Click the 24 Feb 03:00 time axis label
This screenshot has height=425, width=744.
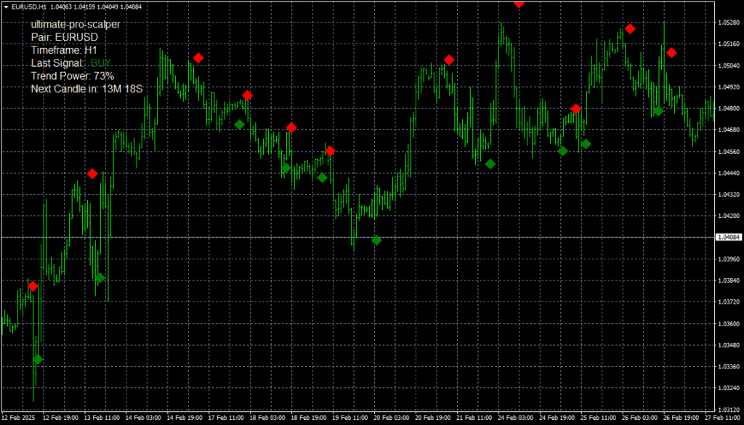tap(517, 418)
